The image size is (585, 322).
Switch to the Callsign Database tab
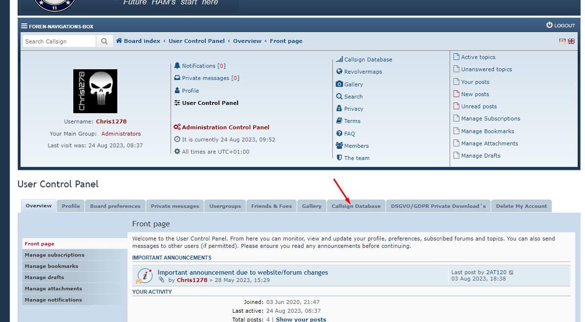coord(356,206)
